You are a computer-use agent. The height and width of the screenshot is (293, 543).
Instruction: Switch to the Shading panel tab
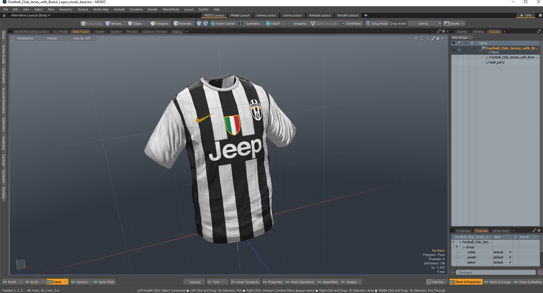(478, 32)
